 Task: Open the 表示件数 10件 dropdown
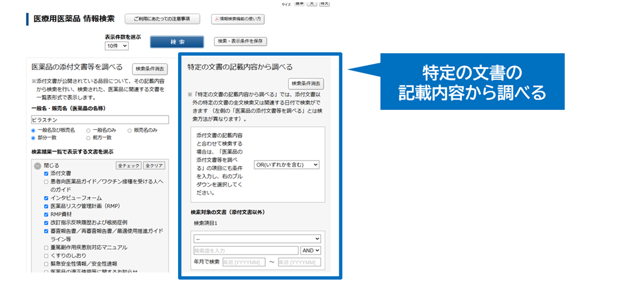tap(117, 46)
